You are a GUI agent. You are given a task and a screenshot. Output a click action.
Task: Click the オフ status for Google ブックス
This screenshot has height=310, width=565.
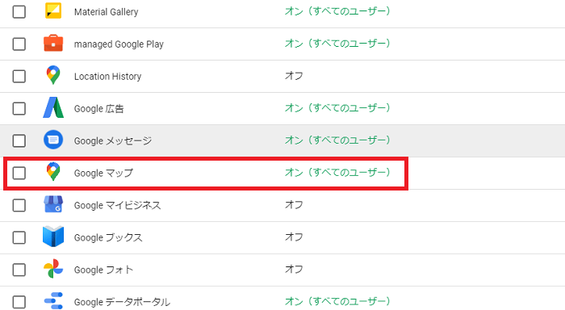(x=294, y=237)
